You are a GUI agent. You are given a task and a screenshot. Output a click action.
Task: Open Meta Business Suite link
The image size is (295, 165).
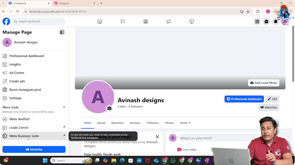click(x=34, y=136)
